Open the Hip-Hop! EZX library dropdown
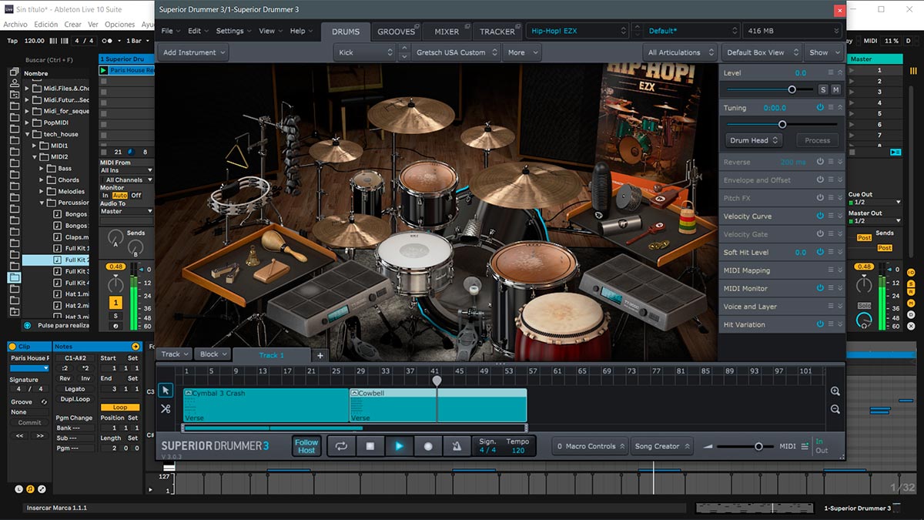 577,31
